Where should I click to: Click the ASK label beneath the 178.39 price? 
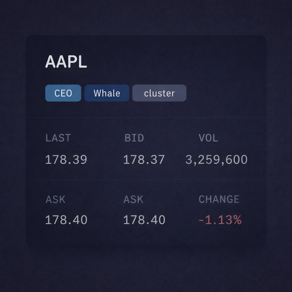click(x=55, y=199)
